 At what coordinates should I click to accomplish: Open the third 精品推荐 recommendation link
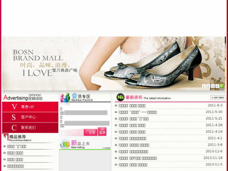click(x=15, y=159)
